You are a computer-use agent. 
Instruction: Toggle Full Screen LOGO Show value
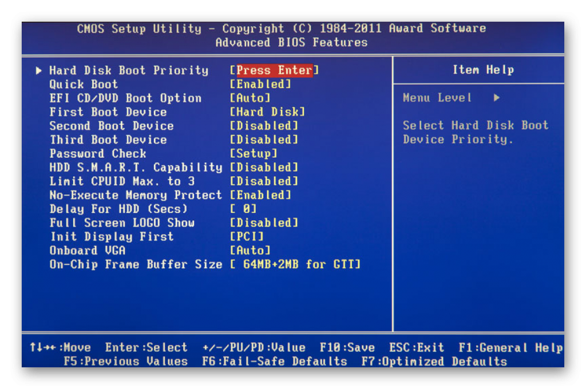pos(264,223)
